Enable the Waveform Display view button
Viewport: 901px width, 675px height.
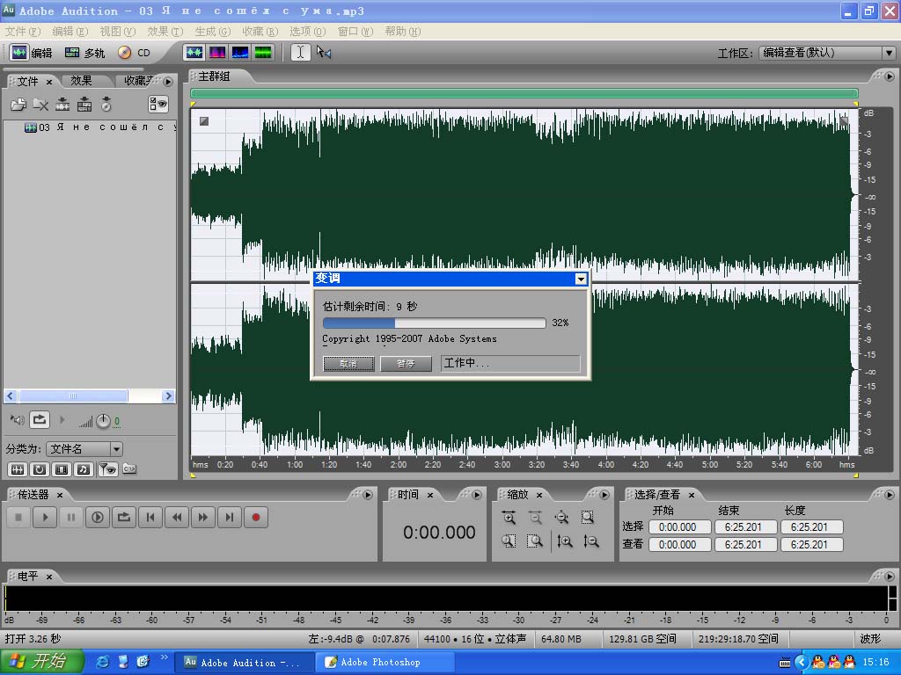pyautogui.click(x=194, y=53)
